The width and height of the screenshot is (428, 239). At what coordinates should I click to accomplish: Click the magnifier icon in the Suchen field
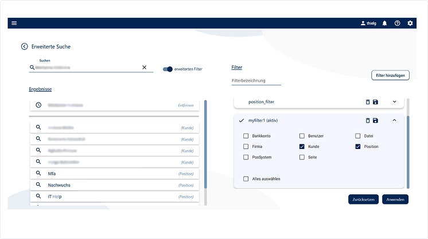[32, 68]
